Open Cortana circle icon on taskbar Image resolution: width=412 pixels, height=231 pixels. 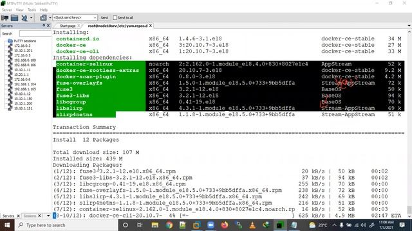point(126,225)
